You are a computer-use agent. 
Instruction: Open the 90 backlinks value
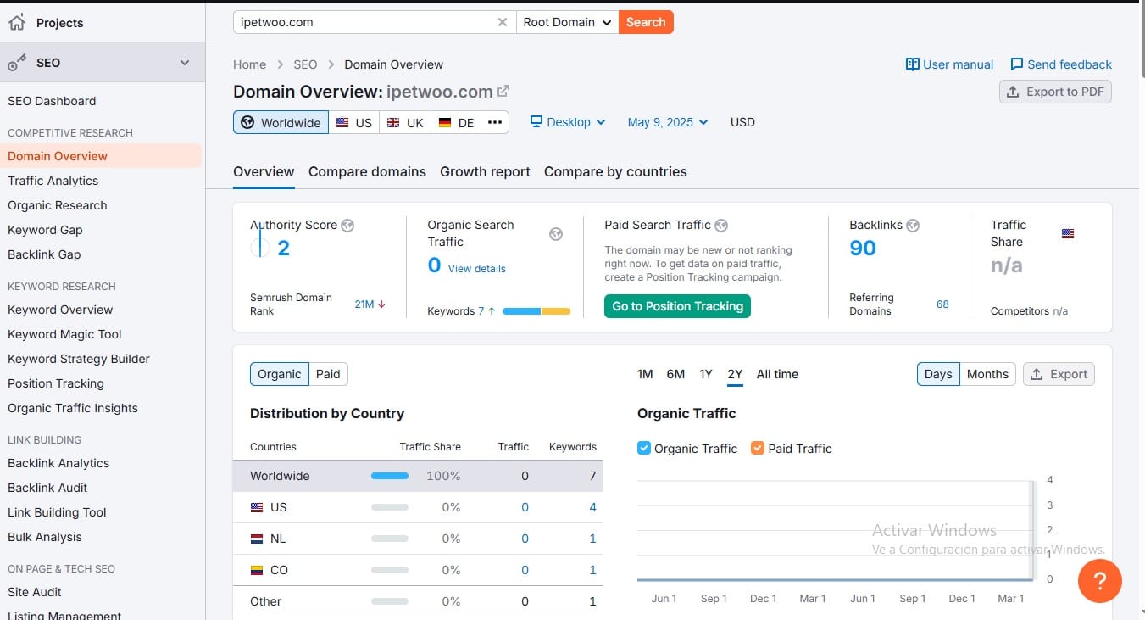(x=863, y=249)
